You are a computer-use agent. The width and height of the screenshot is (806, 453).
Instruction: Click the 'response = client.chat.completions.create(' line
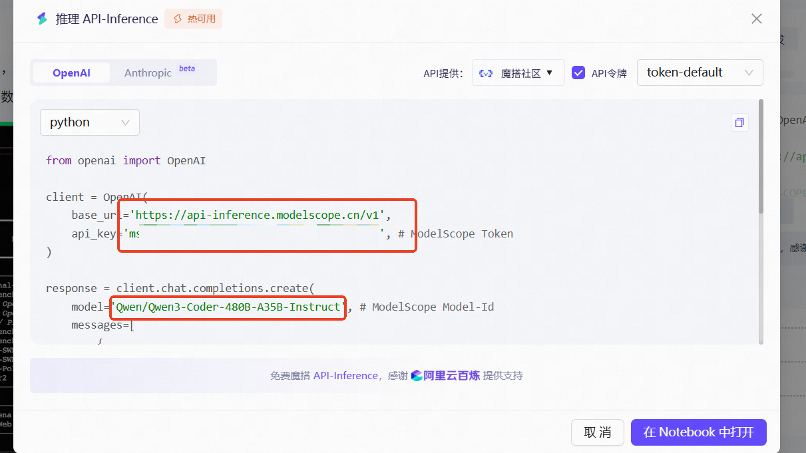(x=180, y=289)
